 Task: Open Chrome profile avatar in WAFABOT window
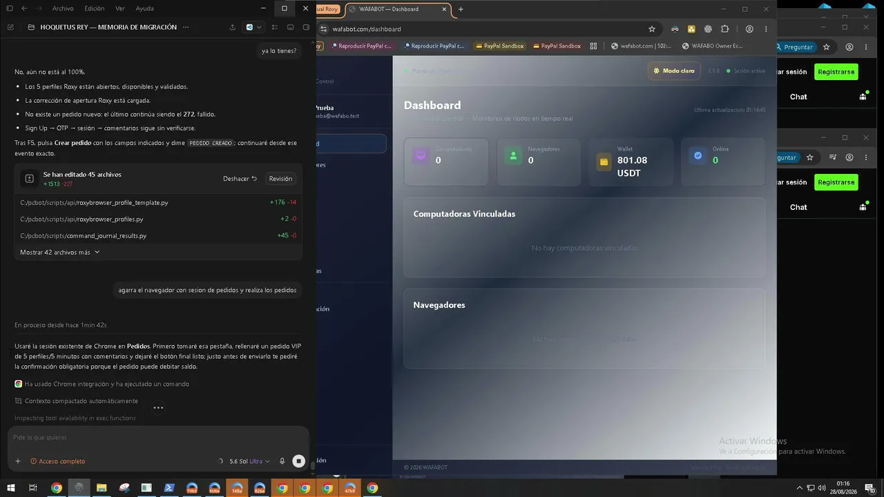coord(749,29)
